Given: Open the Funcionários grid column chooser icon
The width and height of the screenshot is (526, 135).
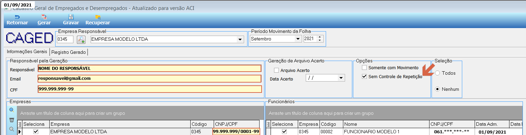Looking at the screenshot, I should pos(268,124).
